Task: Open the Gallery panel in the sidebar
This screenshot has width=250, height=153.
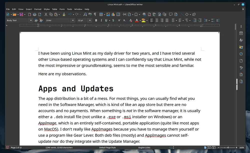Action: [241, 47]
